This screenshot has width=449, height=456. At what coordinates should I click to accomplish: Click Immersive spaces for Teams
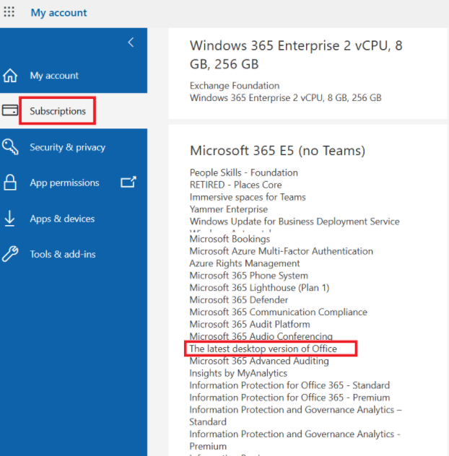248,197
